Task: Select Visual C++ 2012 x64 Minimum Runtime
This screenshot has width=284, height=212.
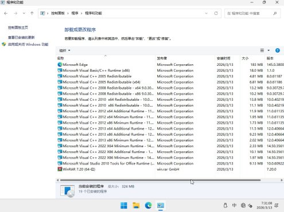Action: [x=170, y=117]
